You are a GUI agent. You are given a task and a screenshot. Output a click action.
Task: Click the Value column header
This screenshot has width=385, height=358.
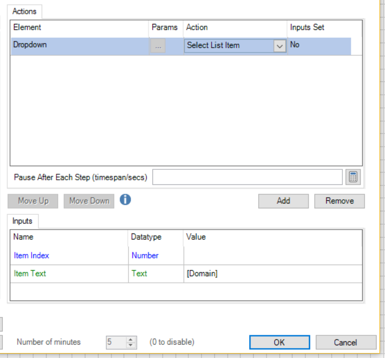pyautogui.click(x=273, y=237)
